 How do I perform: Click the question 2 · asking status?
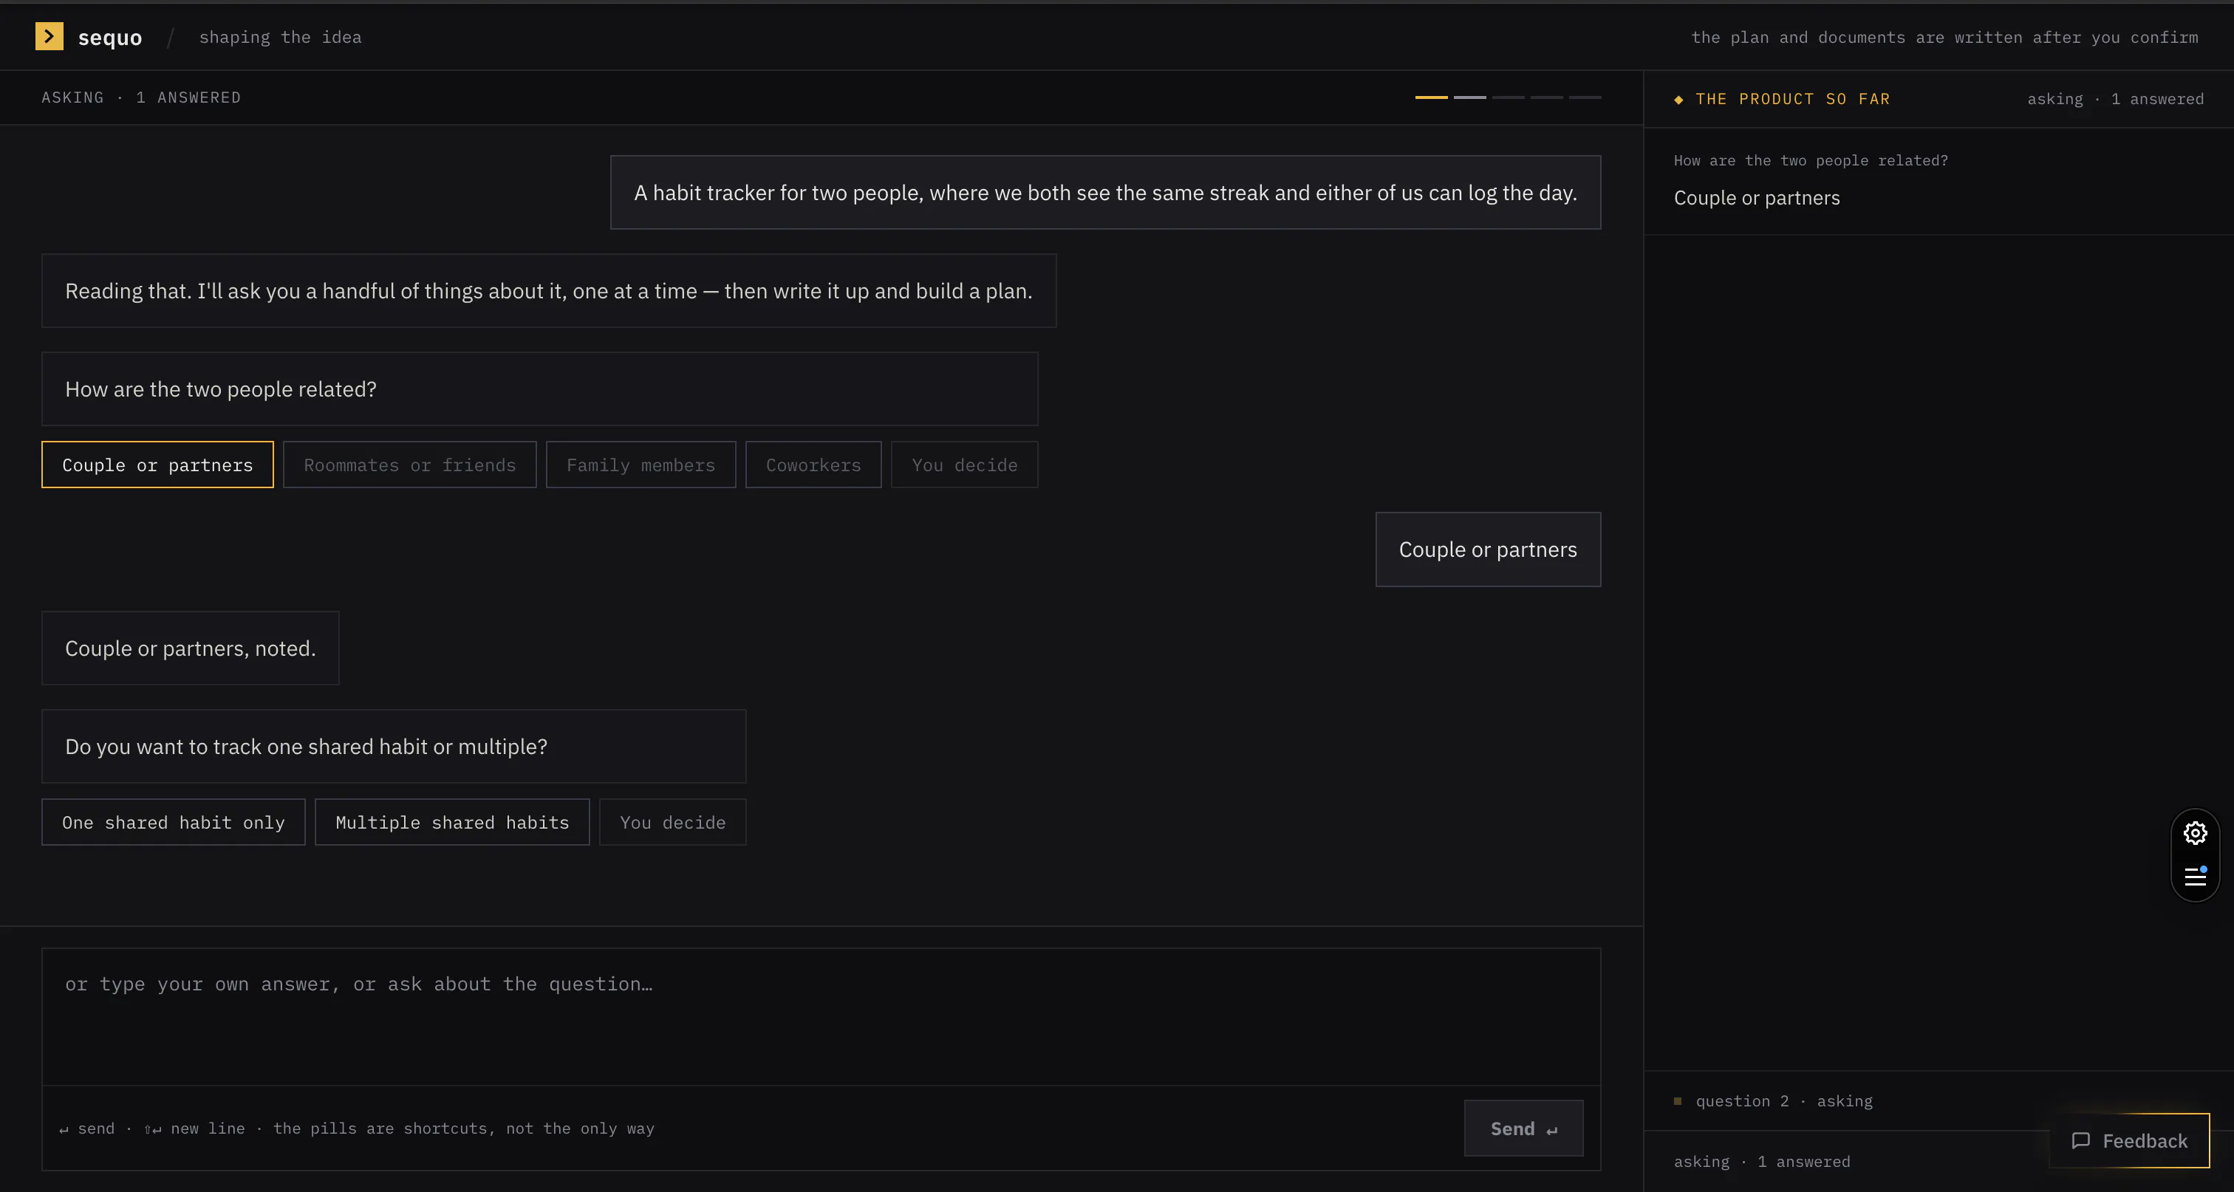1784,1101
